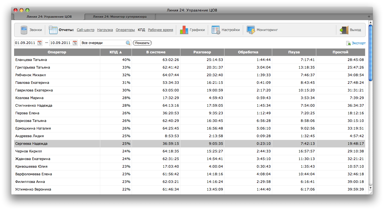Open the Рабочее время report link

coord(160,30)
